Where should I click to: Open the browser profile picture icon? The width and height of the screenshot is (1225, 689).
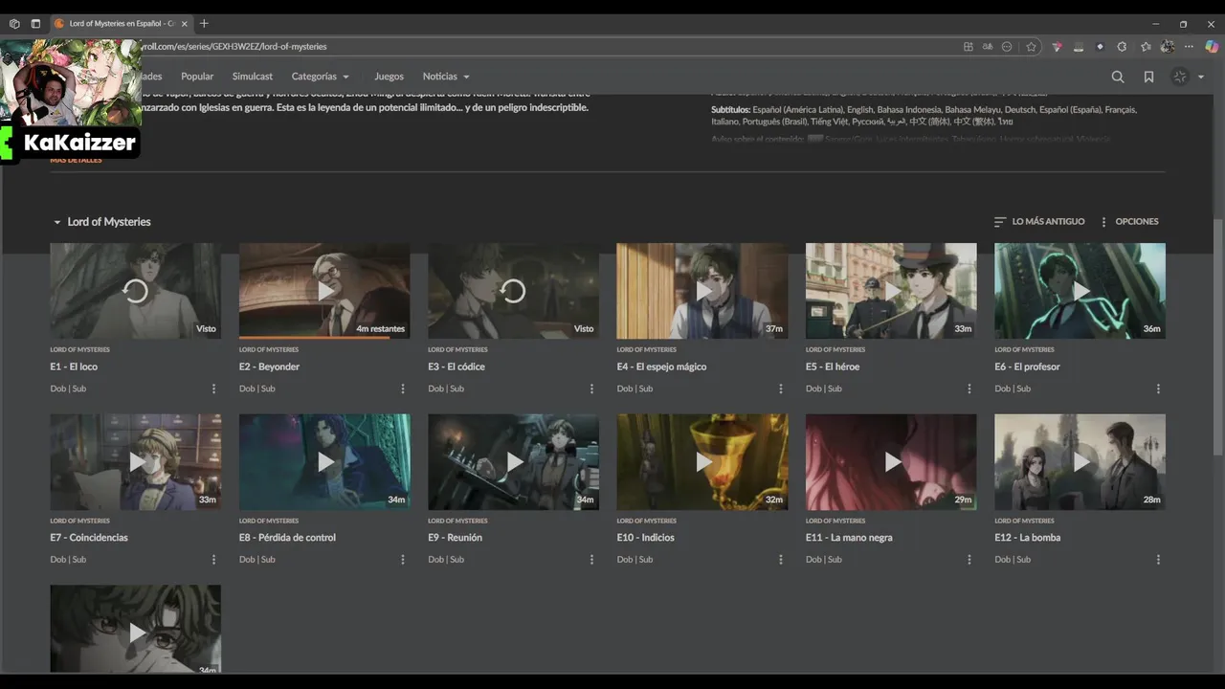tap(1168, 46)
